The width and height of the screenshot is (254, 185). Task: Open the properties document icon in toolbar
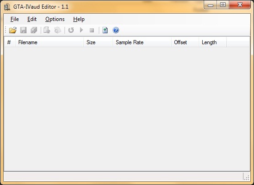pos(105,30)
